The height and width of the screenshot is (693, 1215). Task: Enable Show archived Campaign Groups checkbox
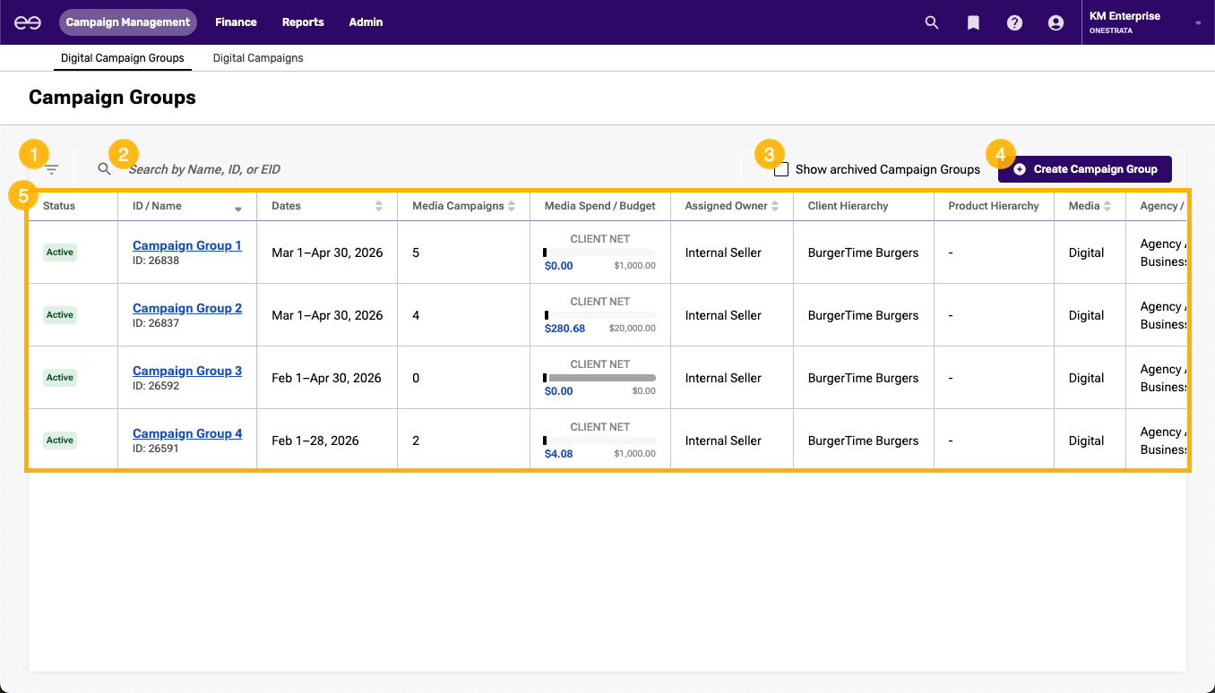[x=781, y=169]
